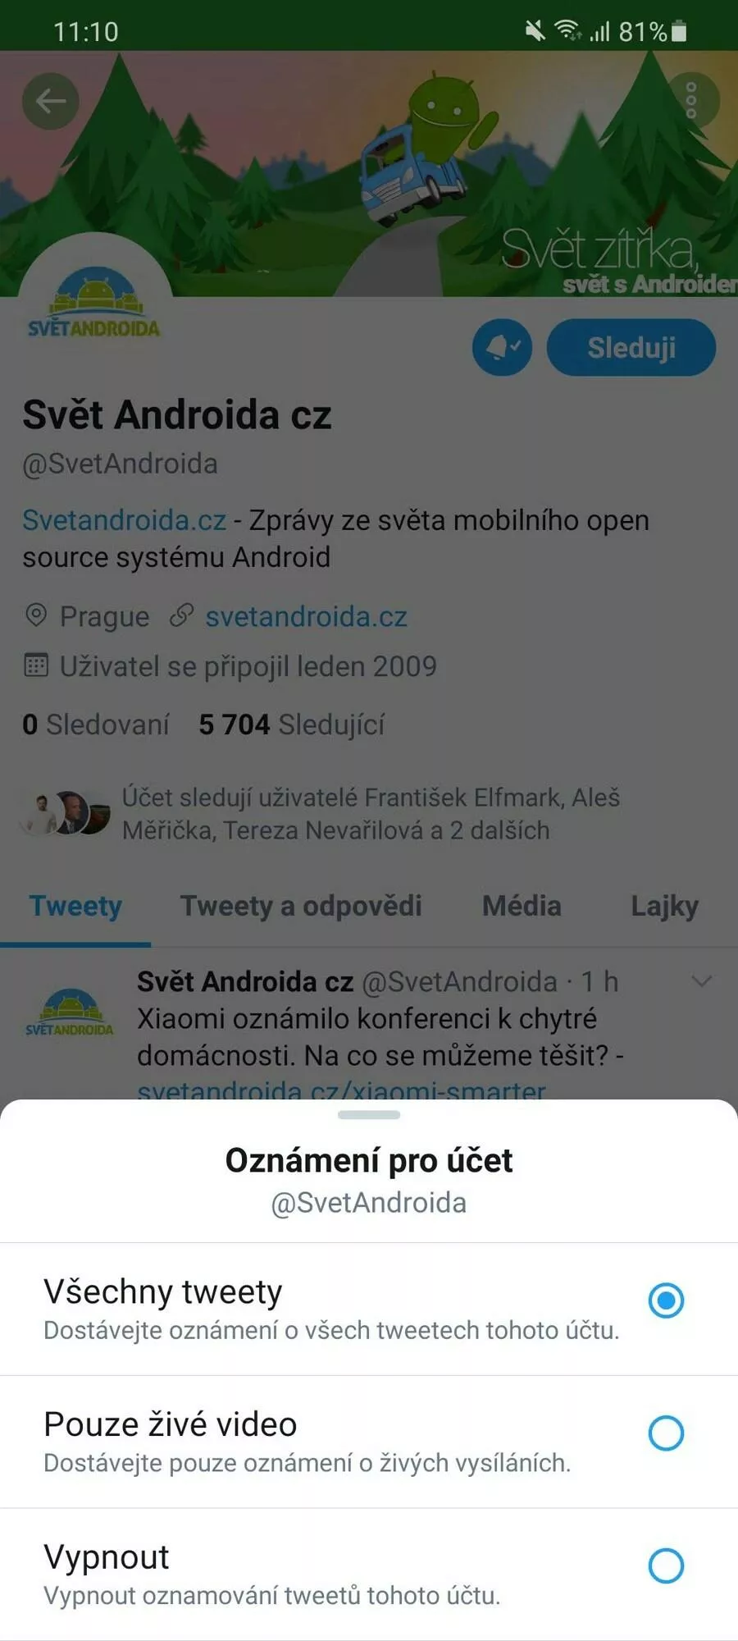Tap the link chain icon beside svetandroida.cz

pyautogui.click(x=181, y=615)
